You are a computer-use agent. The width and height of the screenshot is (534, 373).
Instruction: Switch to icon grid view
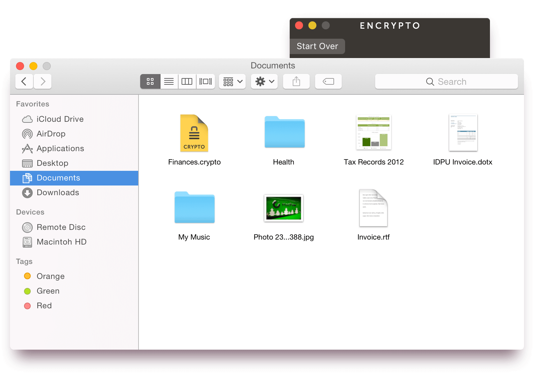(150, 81)
